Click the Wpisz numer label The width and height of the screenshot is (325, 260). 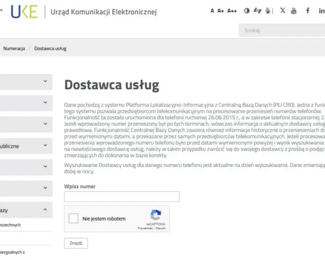point(80,186)
